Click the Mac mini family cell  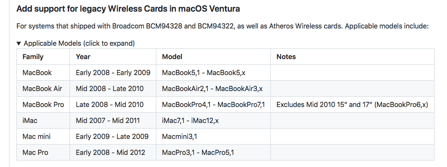tap(43, 136)
